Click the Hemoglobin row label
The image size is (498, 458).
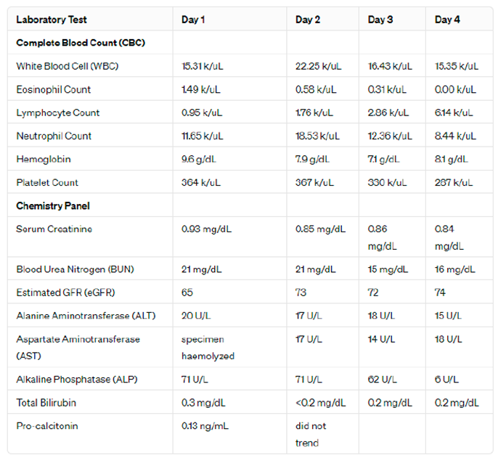(44, 159)
